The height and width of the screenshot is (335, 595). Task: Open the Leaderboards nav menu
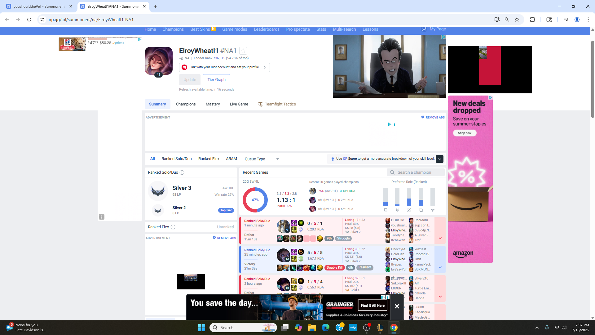coord(267,29)
